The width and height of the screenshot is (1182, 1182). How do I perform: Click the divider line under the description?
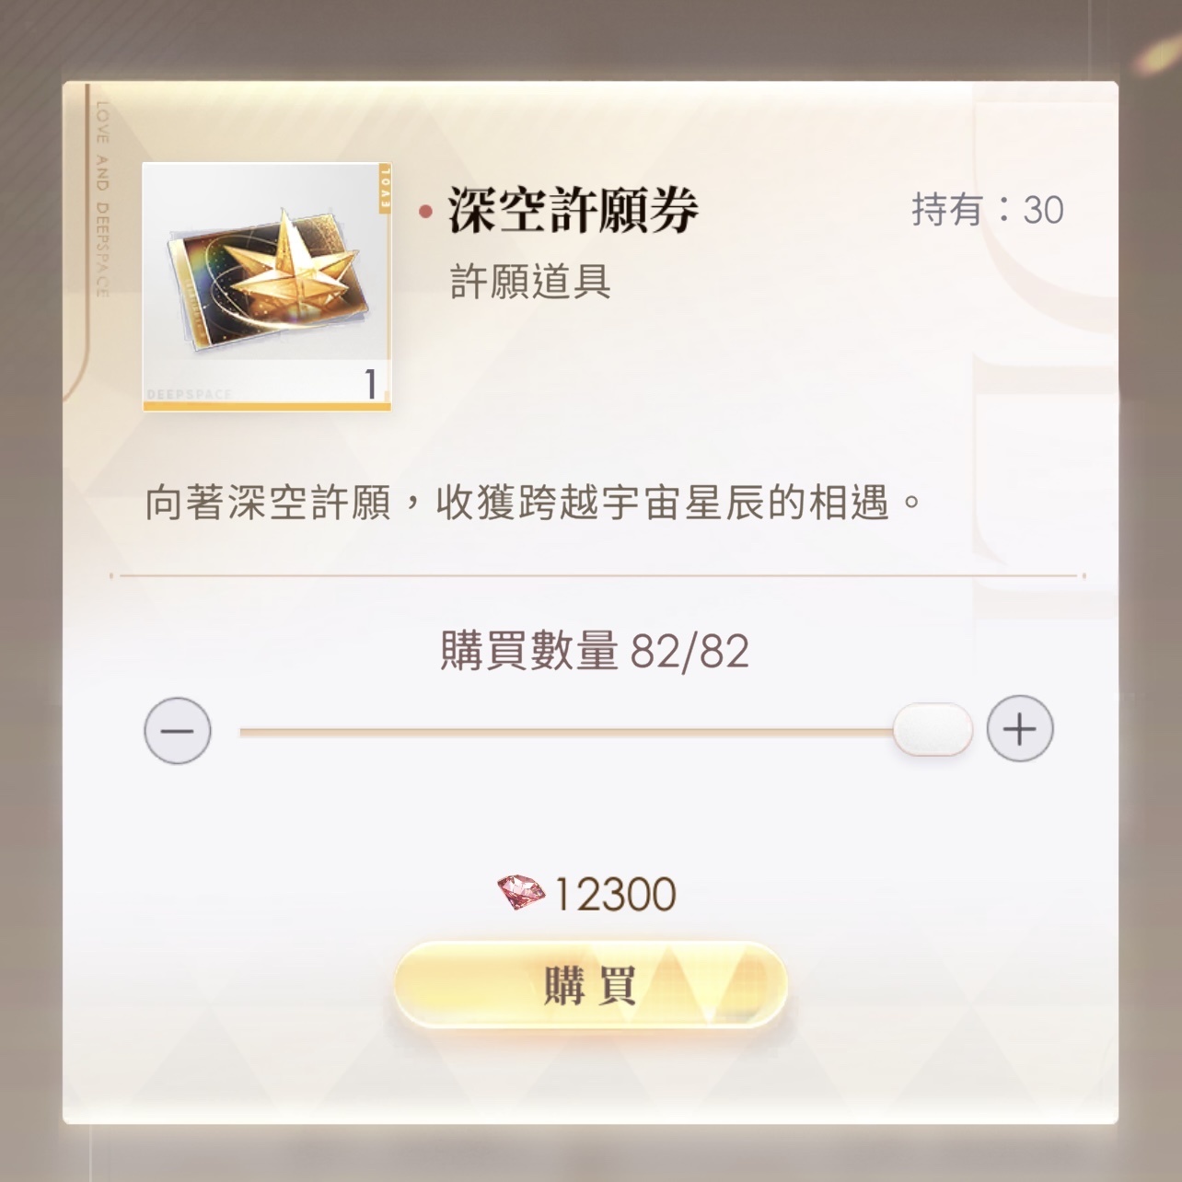(x=597, y=576)
